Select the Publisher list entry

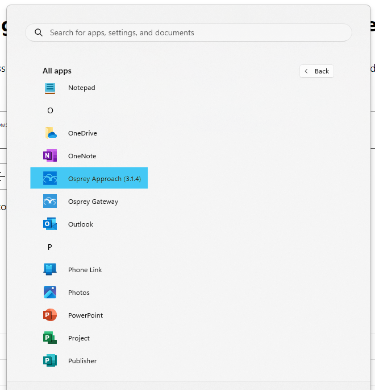(89, 361)
